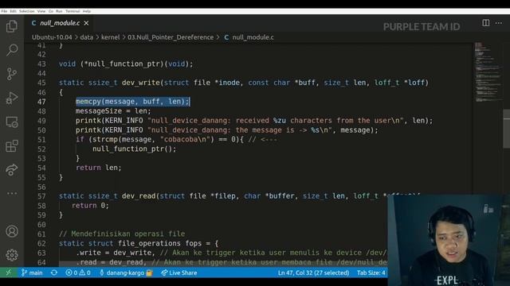Open the Selection menu

click(x=26, y=11)
